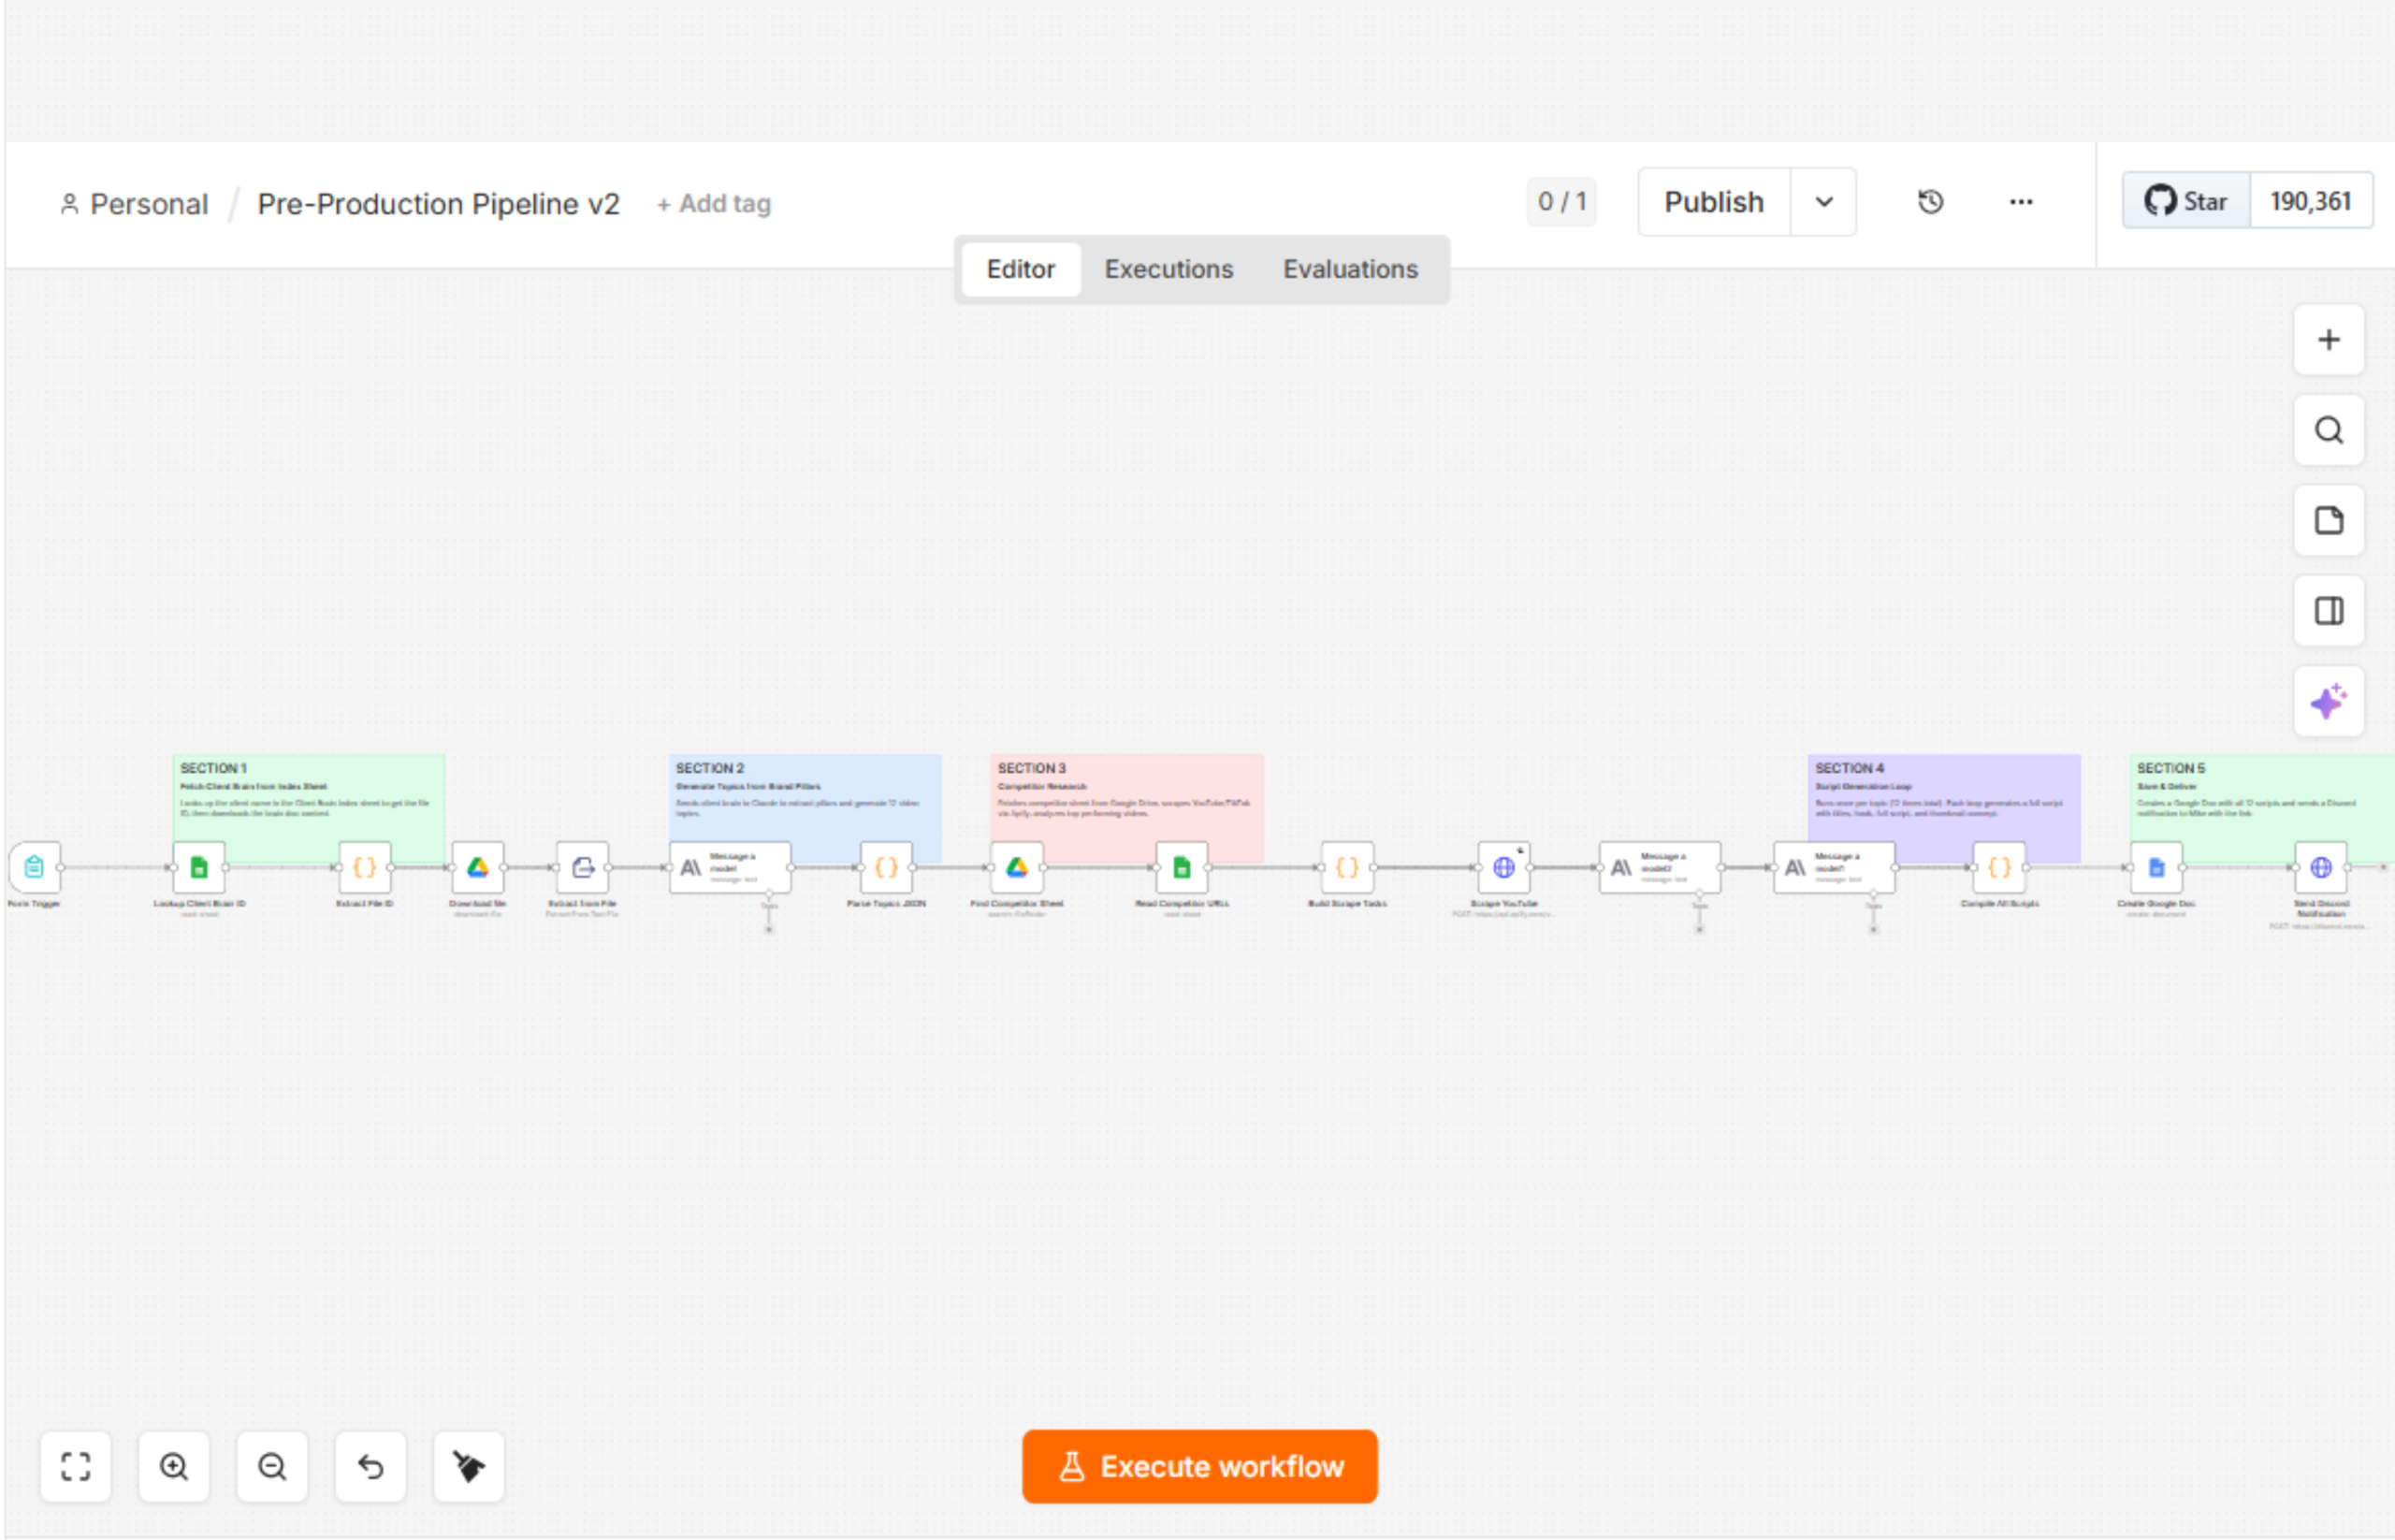
Task: Open the Send Discord Notification node
Action: pos(2321,867)
